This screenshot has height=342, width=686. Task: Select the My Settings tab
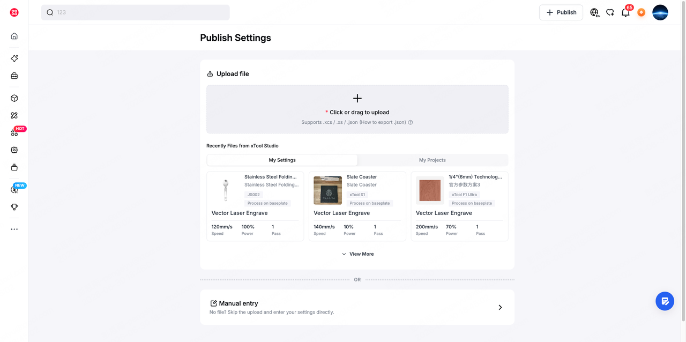click(282, 160)
